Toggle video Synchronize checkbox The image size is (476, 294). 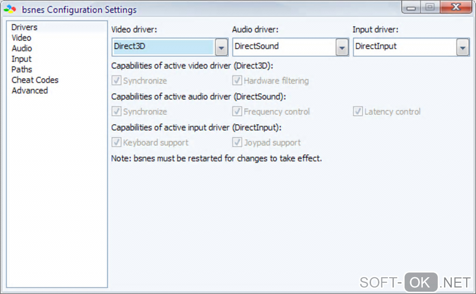tap(116, 81)
